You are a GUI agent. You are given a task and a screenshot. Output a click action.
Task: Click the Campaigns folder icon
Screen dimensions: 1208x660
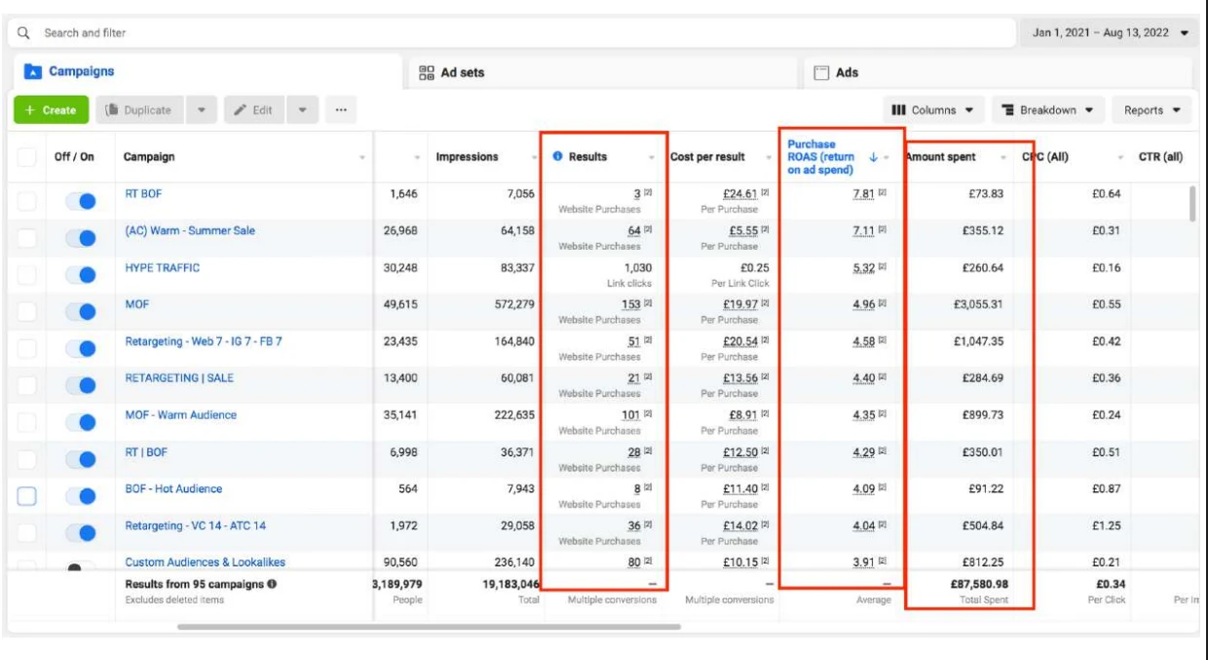coord(33,72)
